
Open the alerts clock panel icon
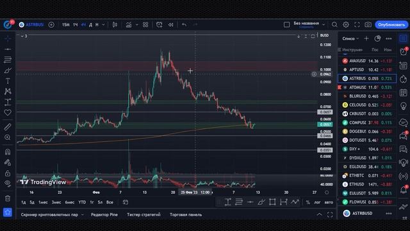[x=404, y=51]
